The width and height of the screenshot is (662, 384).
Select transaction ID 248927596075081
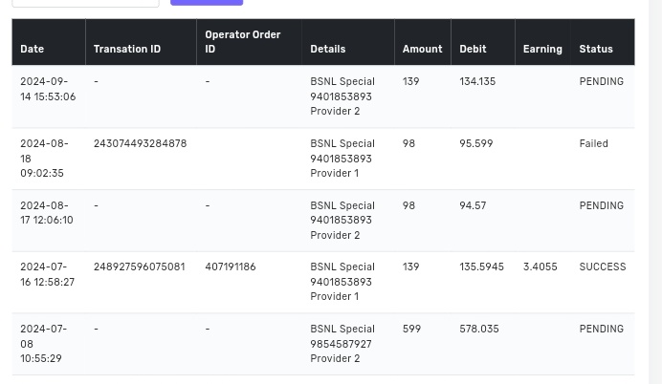tap(139, 267)
